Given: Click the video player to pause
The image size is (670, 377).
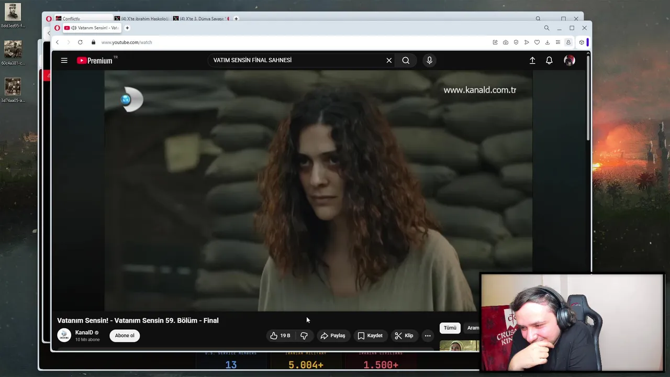Looking at the screenshot, I should (x=318, y=191).
